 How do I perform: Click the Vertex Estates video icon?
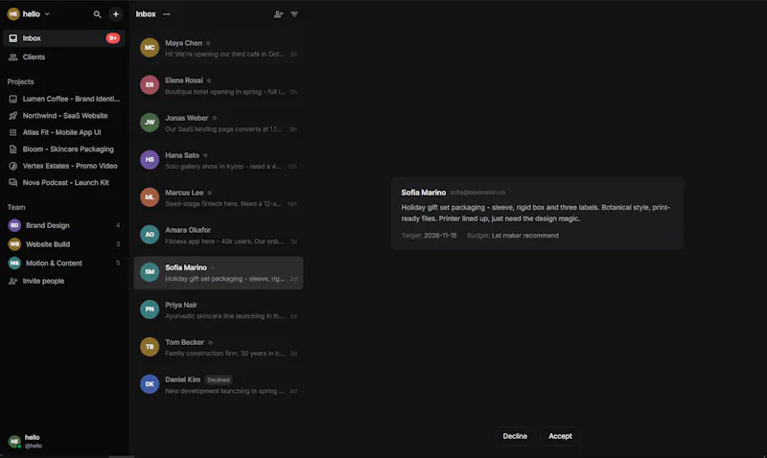13,166
